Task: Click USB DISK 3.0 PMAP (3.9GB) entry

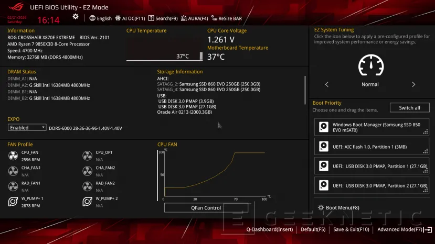Action: 186,101
